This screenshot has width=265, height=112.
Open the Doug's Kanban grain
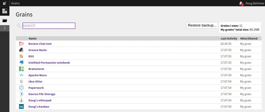(39, 107)
